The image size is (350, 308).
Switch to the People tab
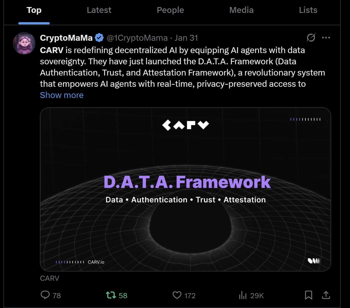pyautogui.click(x=170, y=10)
